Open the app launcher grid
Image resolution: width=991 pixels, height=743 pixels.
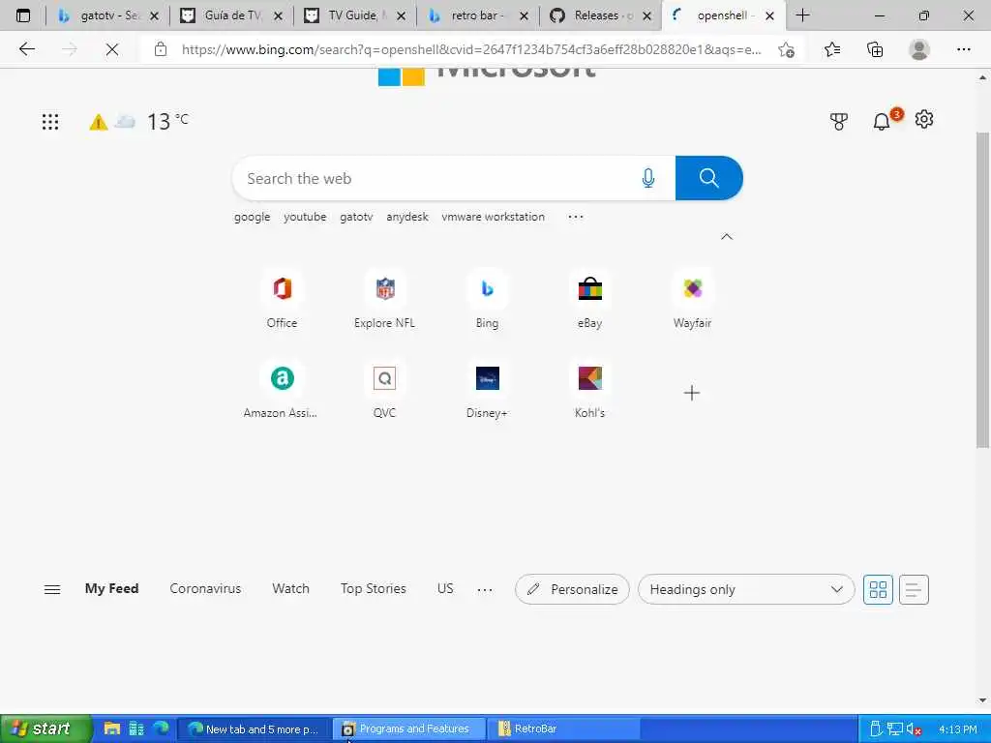[50, 121]
